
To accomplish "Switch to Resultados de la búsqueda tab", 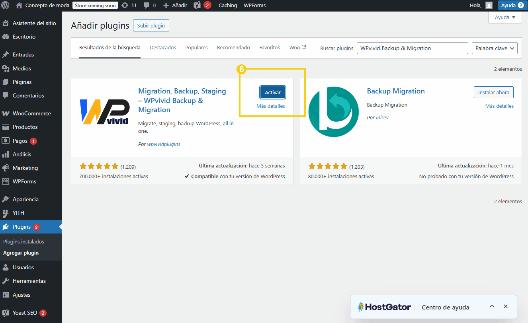I will pyautogui.click(x=110, y=48).
